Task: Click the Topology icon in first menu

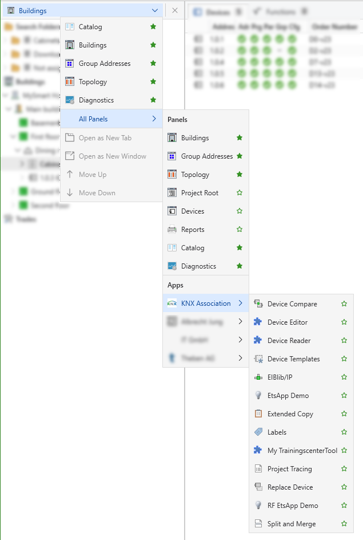Action: (x=70, y=82)
